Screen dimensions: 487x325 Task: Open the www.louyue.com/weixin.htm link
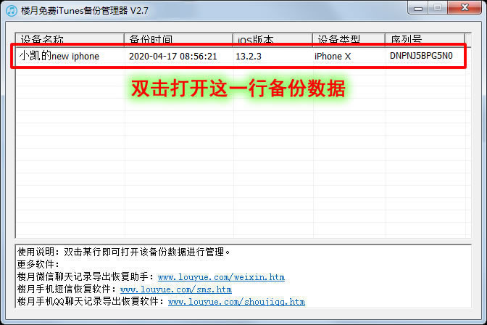221,277
